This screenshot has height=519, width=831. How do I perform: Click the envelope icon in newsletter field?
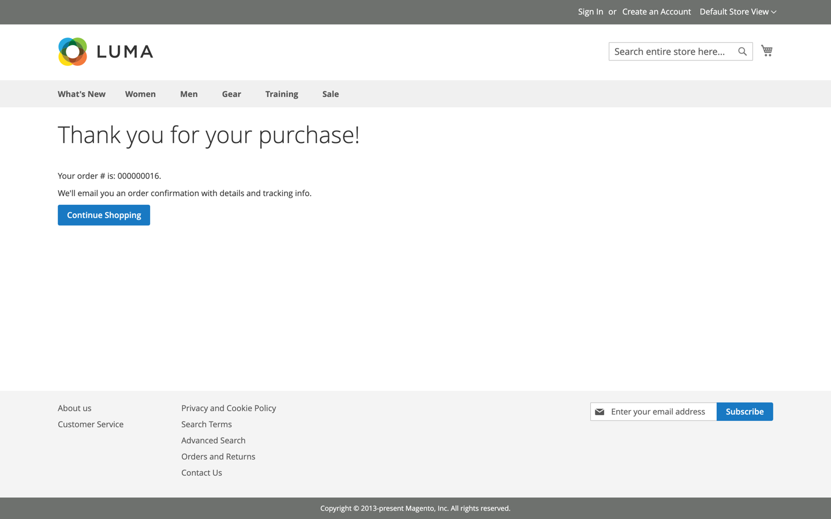[600, 412]
